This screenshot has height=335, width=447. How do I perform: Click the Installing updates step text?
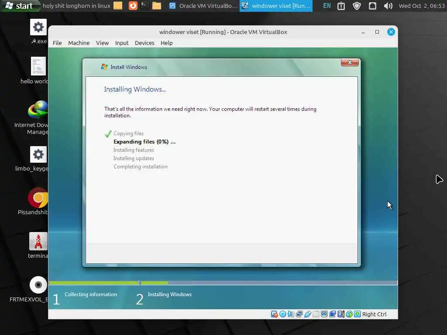point(134,158)
